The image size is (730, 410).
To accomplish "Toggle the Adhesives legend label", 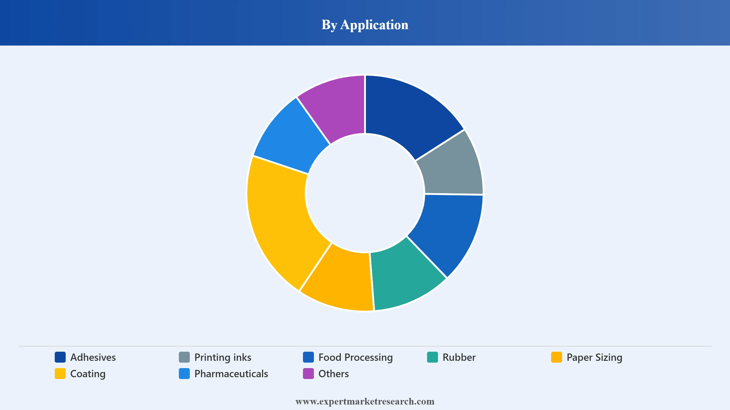I will [x=93, y=357].
